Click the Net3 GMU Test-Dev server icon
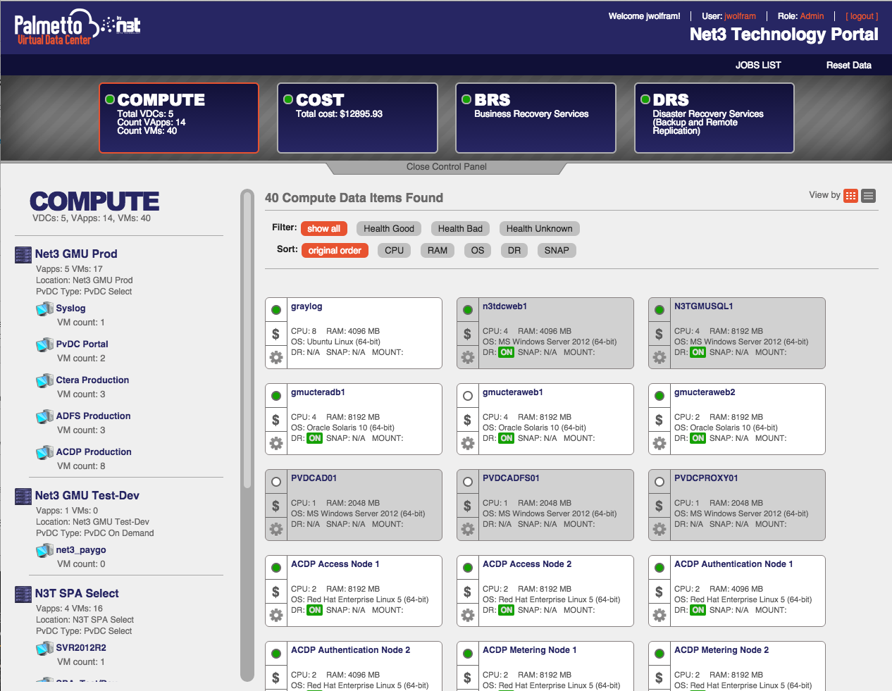 (x=23, y=496)
